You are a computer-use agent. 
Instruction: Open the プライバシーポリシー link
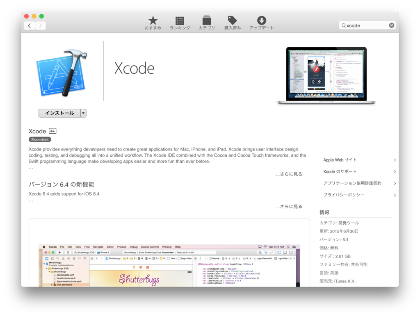344,195
